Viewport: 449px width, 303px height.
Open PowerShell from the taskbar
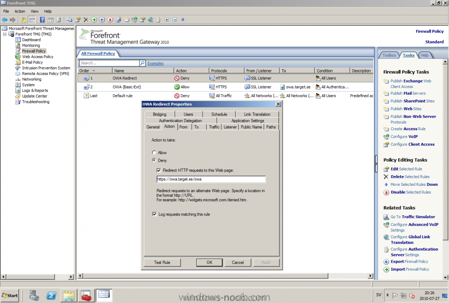pos(52,296)
